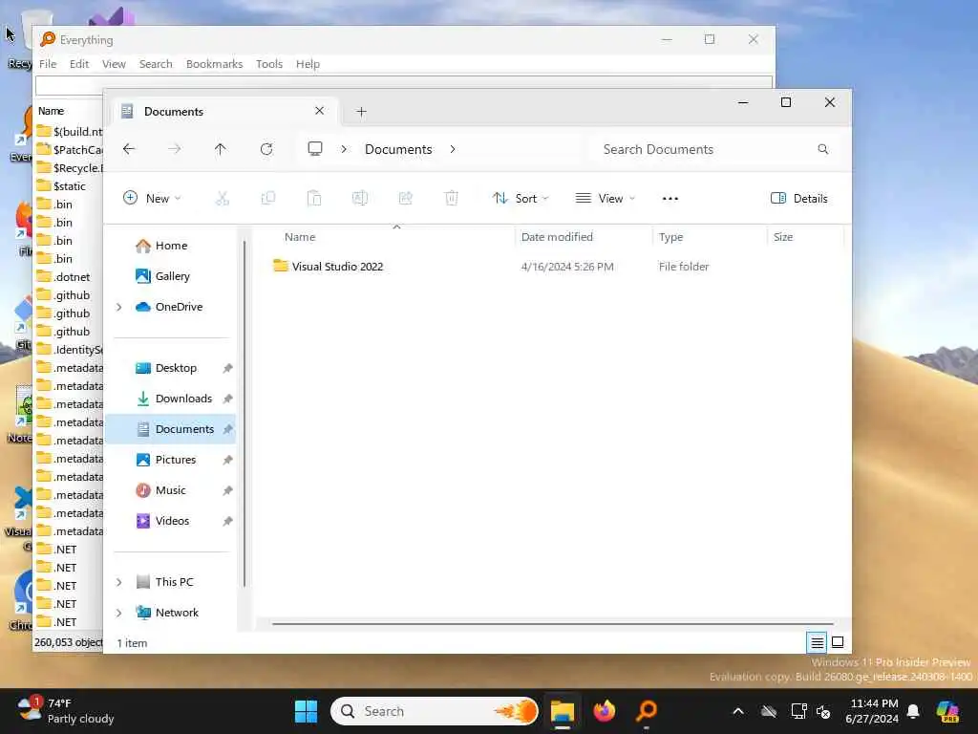Viewport: 978px width, 734px height.
Task: Launch Firefox from the taskbar
Action: (605, 711)
